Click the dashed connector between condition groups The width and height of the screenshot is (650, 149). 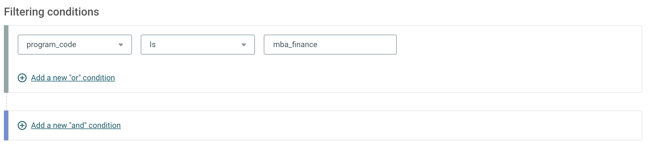[7, 102]
